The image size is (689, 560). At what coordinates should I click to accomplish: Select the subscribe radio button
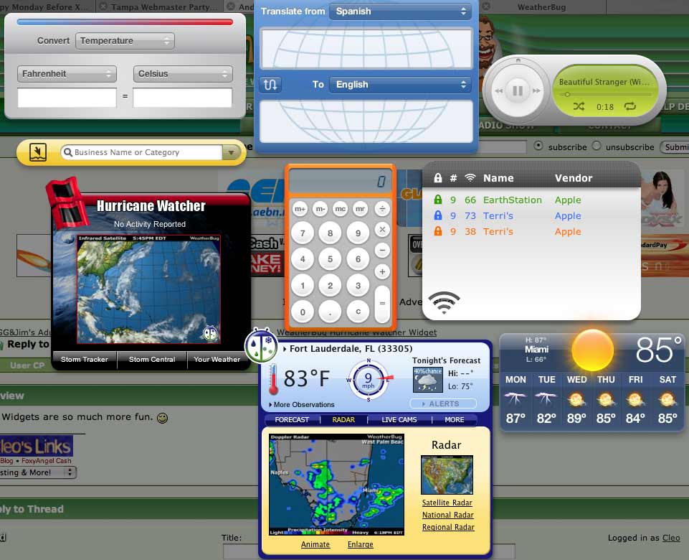coord(539,146)
